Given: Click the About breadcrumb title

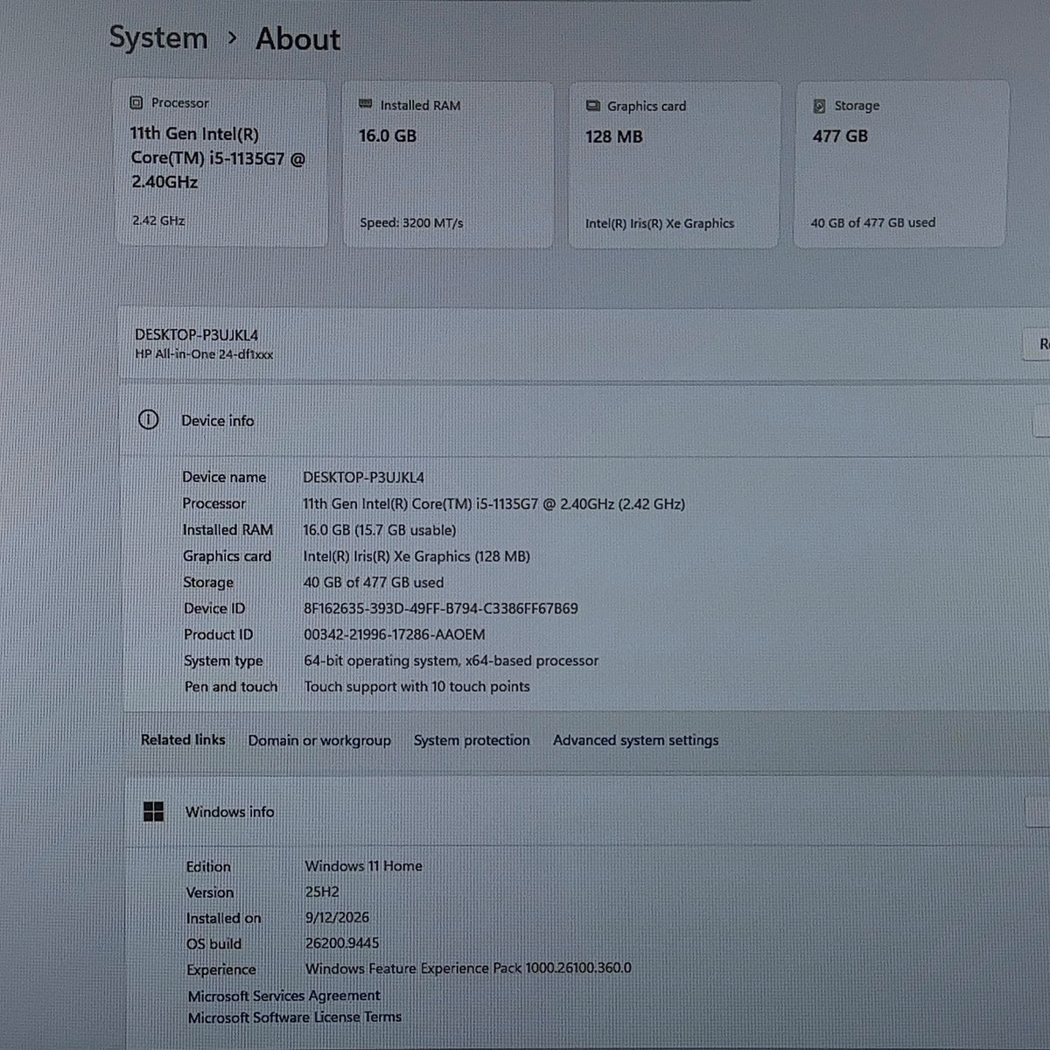Looking at the screenshot, I should click(297, 39).
